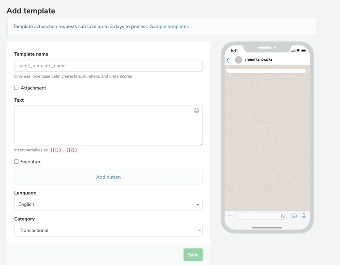Image resolution: width=340 pixels, height=265 pixels.
Task: Open the Sample templates link
Action: (169, 26)
